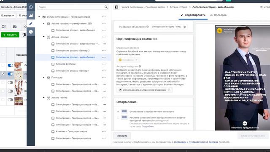Click the duplicate icon next to Создать
Screen dimensions: 270x152
(x=24, y=35)
